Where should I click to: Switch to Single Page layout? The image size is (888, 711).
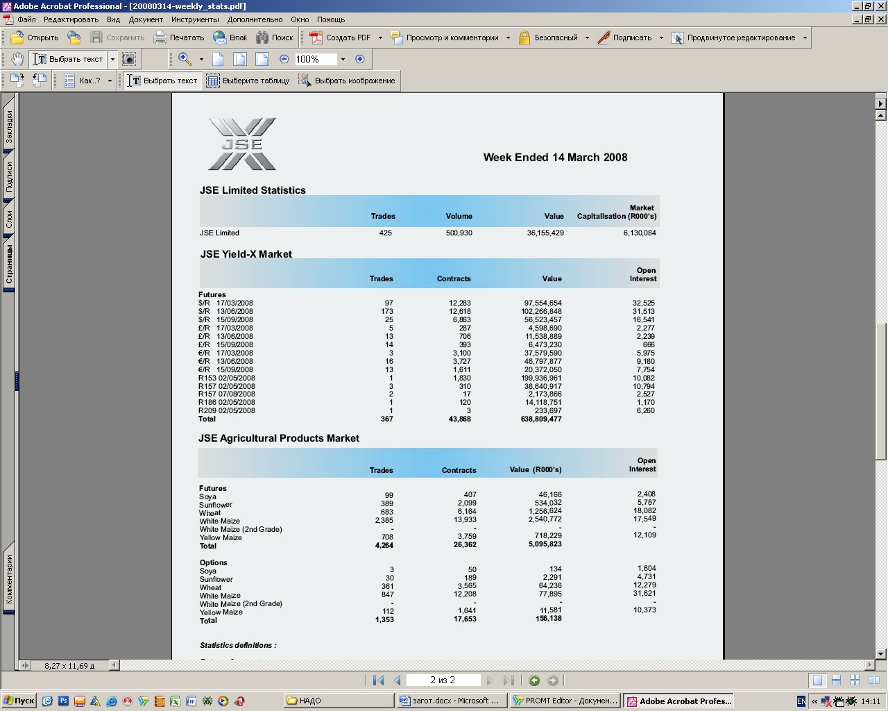[818, 680]
